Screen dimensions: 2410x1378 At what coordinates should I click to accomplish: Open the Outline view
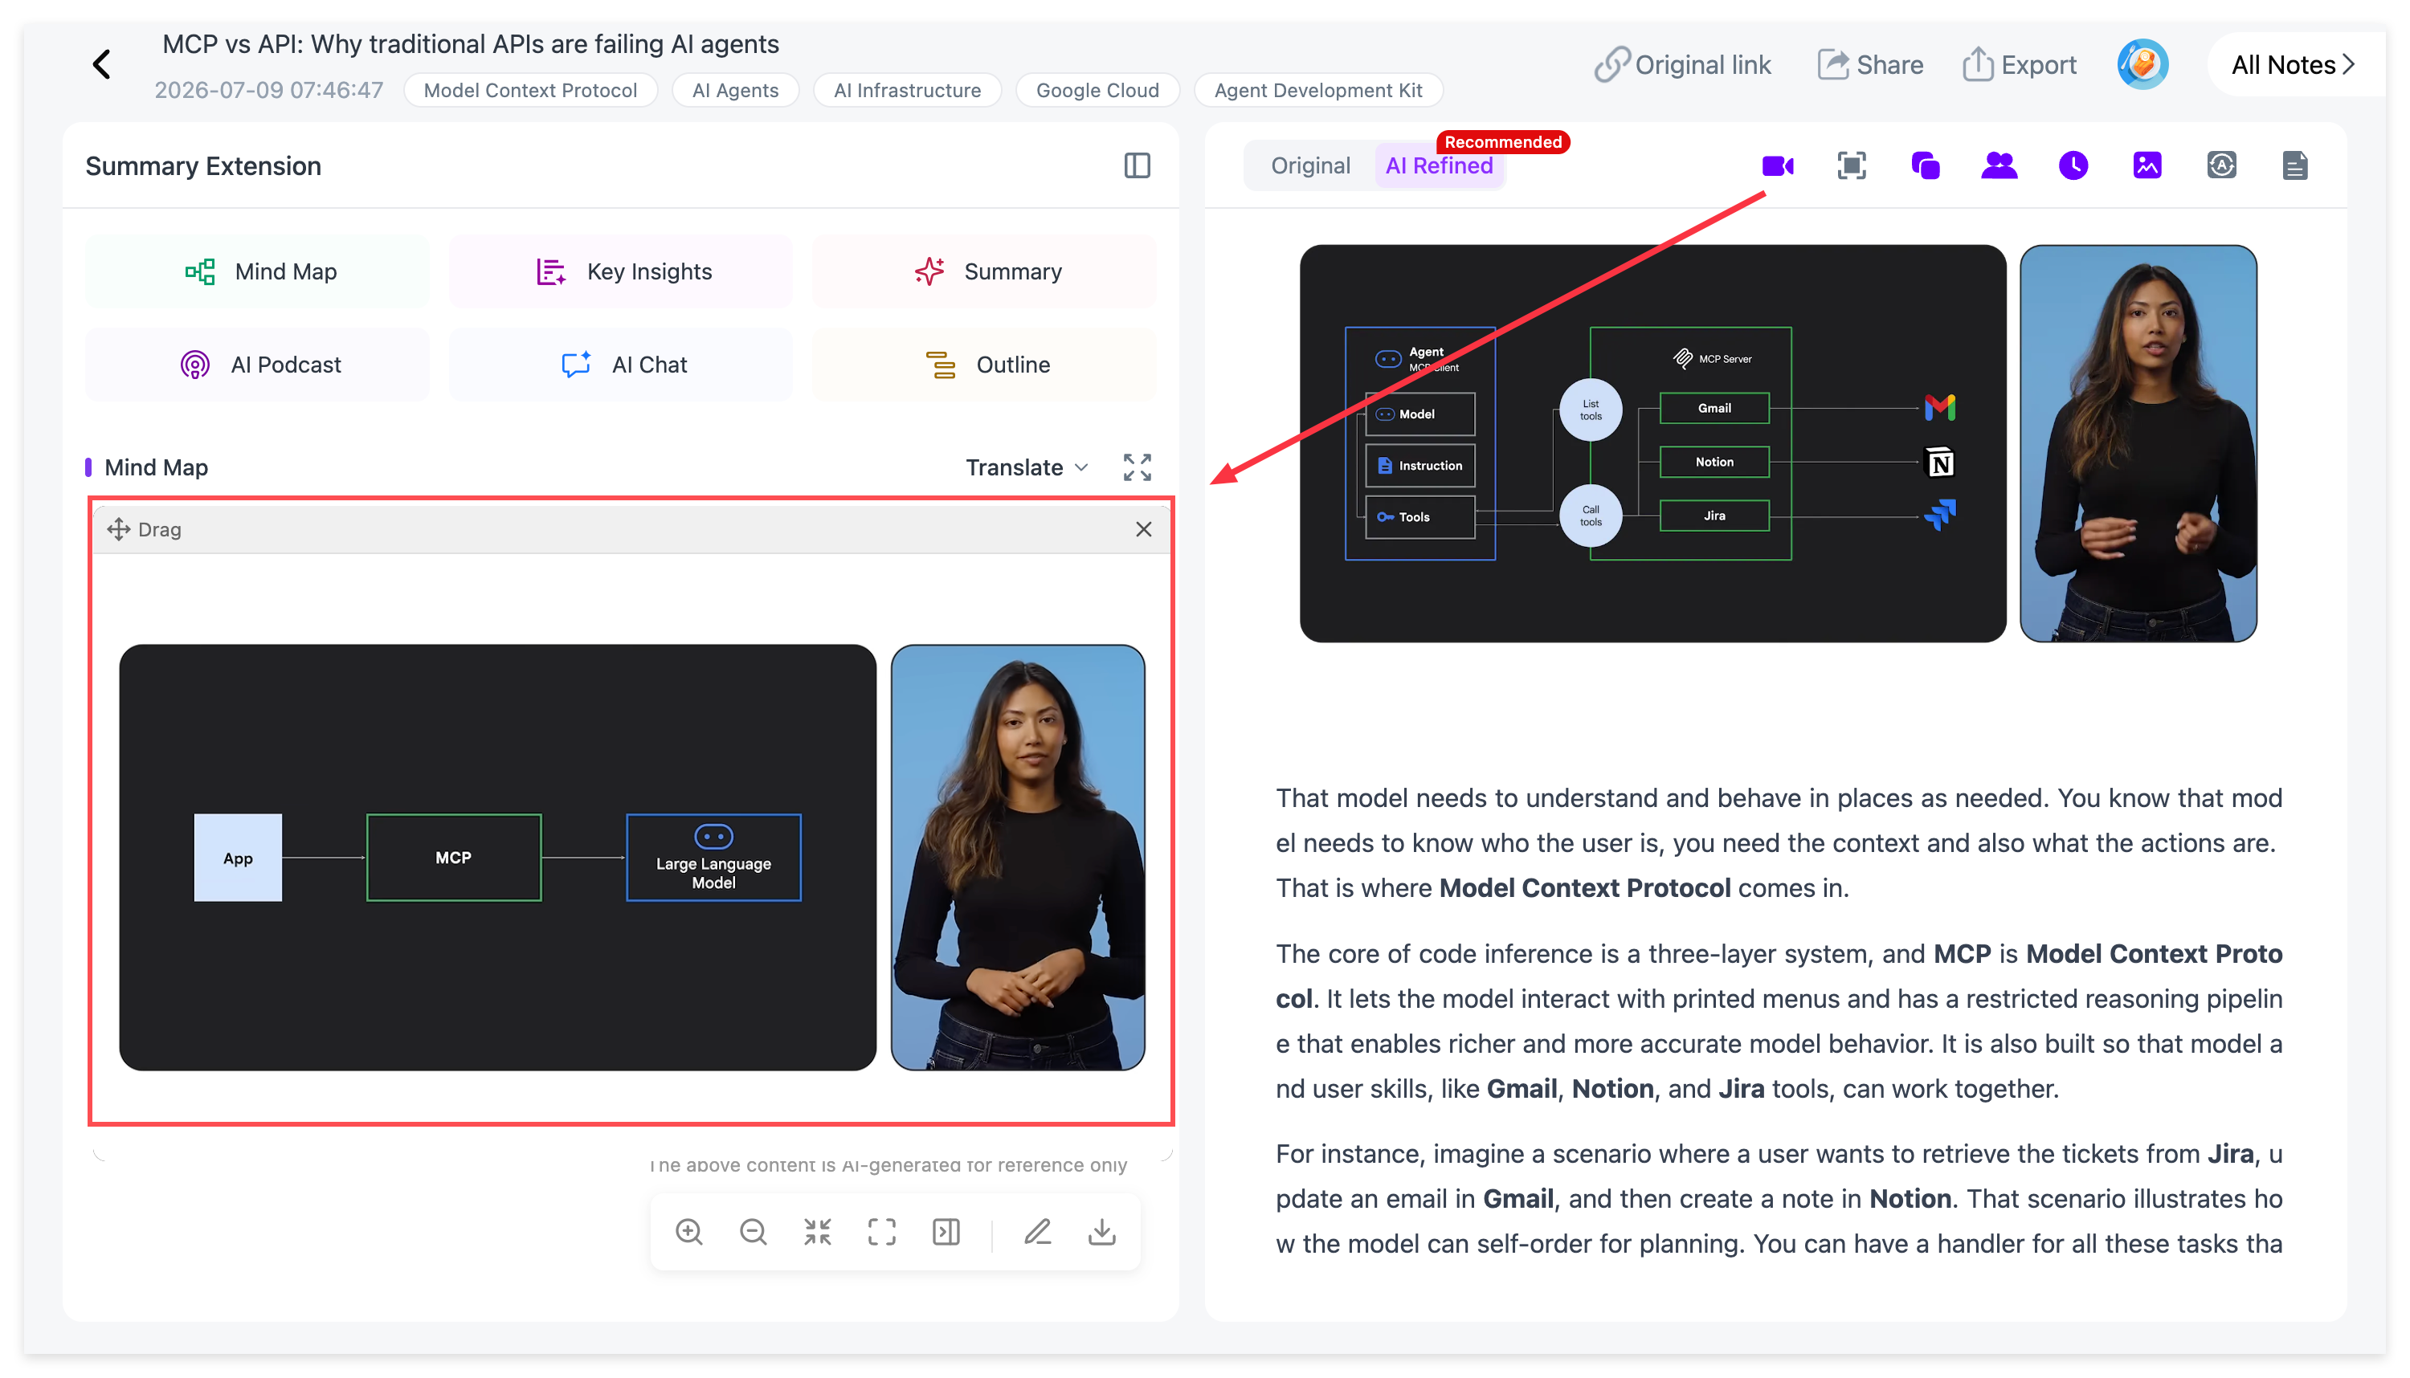(984, 365)
